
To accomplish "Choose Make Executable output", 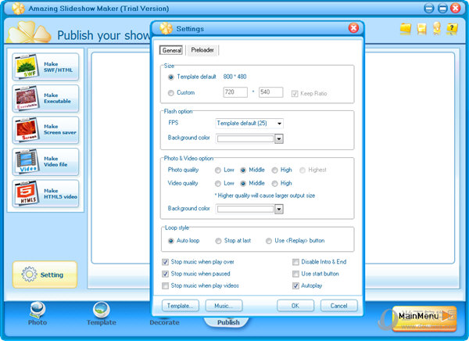I will tap(45, 99).
